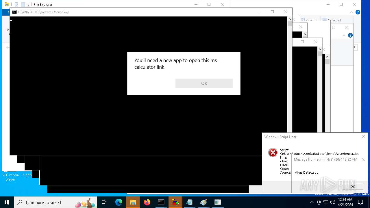Image resolution: width=370 pixels, height=208 pixels.
Task: Click the scroll up arrow of second cmd window
Action: tap(305, 34)
